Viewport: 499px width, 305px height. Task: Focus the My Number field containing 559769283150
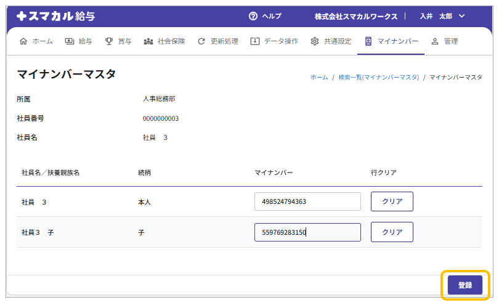pos(307,232)
